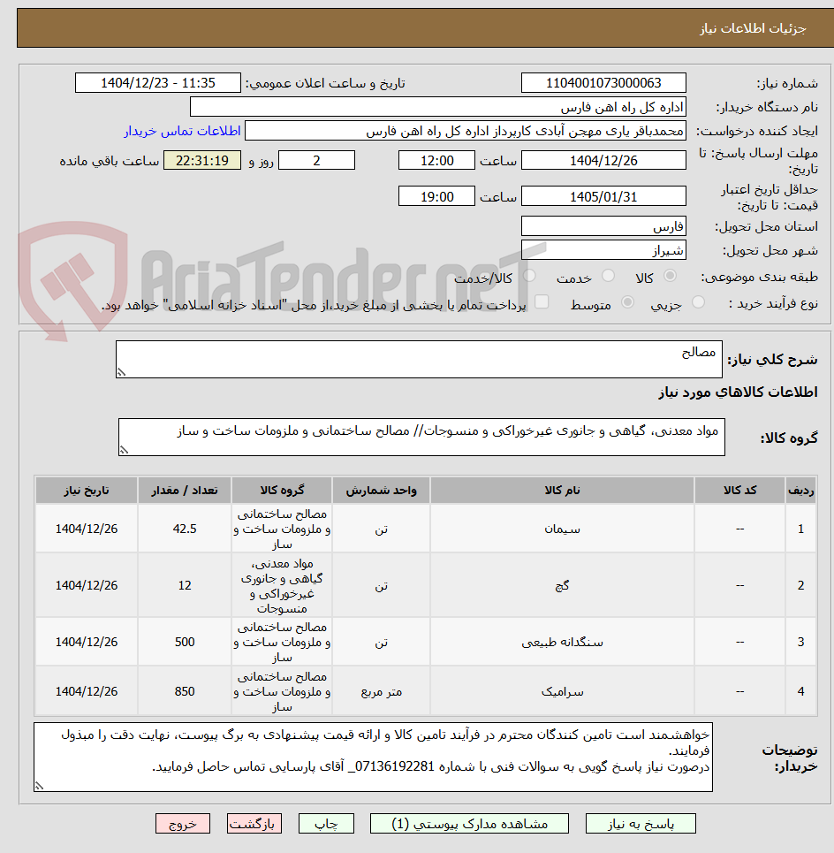
Task: Select the 'کالا' radio button
Action: coord(671,276)
